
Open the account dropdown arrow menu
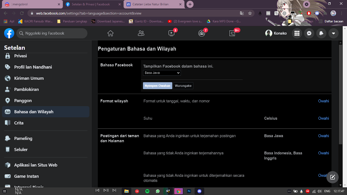tap(333, 33)
